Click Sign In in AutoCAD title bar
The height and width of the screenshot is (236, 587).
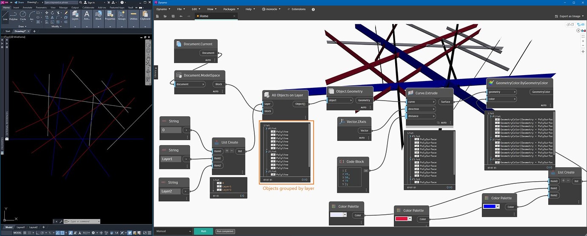click(x=89, y=2)
